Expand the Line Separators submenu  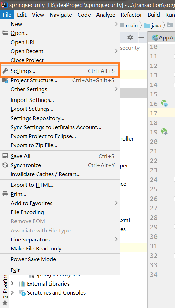coord(60,239)
